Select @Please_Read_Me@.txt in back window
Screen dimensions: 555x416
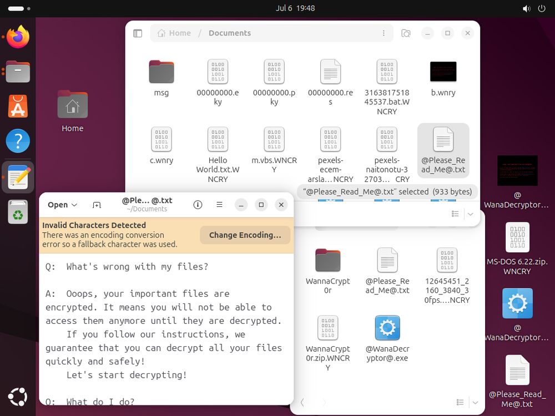point(387,271)
